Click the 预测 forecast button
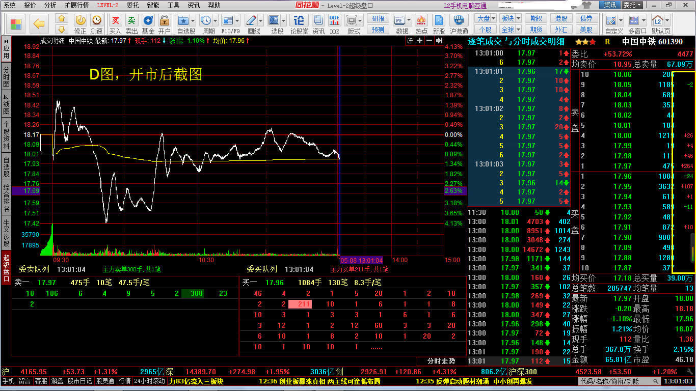The image size is (696, 391). coord(378,30)
